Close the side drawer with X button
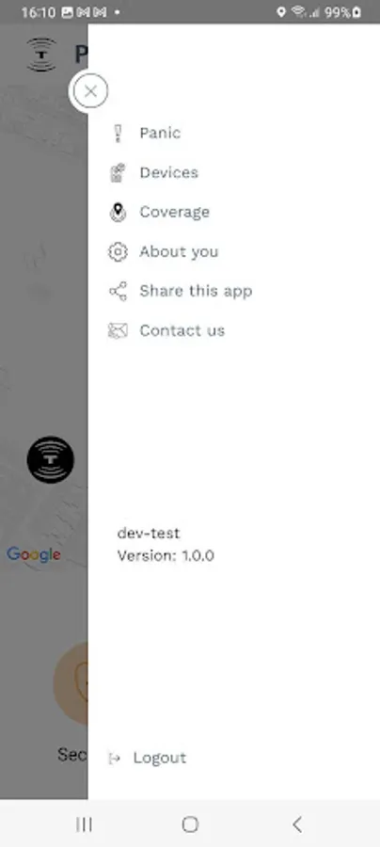 (90, 91)
